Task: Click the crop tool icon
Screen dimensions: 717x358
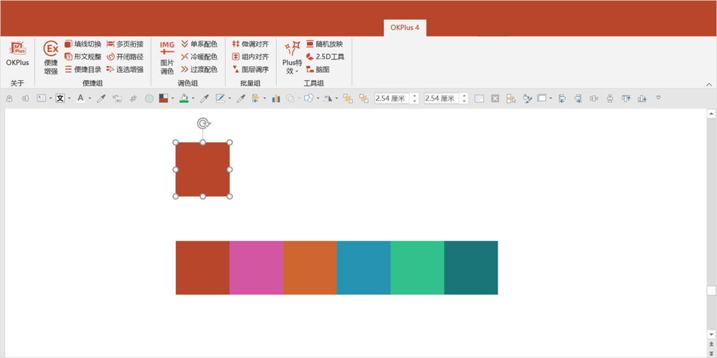Action: pos(134,98)
